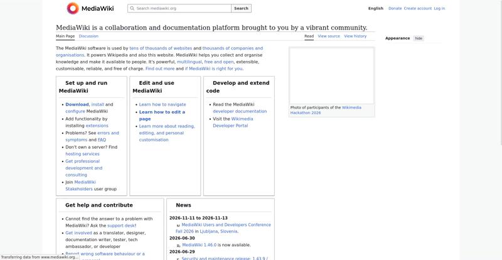Open the English language selector
Image resolution: width=502 pixels, height=260 pixels.
click(x=375, y=8)
